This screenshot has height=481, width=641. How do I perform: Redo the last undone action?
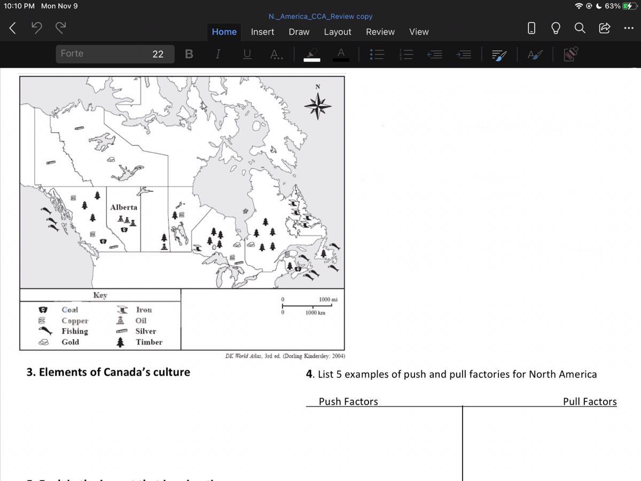point(61,28)
